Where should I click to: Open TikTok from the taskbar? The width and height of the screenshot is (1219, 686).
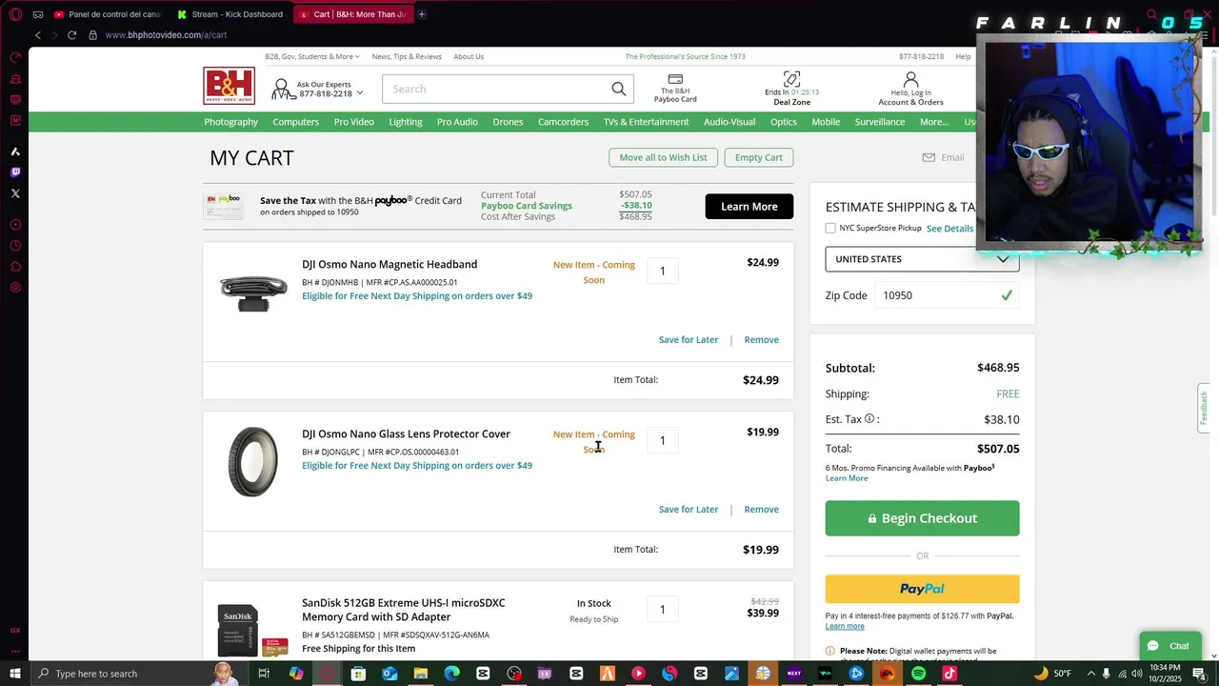(949, 674)
